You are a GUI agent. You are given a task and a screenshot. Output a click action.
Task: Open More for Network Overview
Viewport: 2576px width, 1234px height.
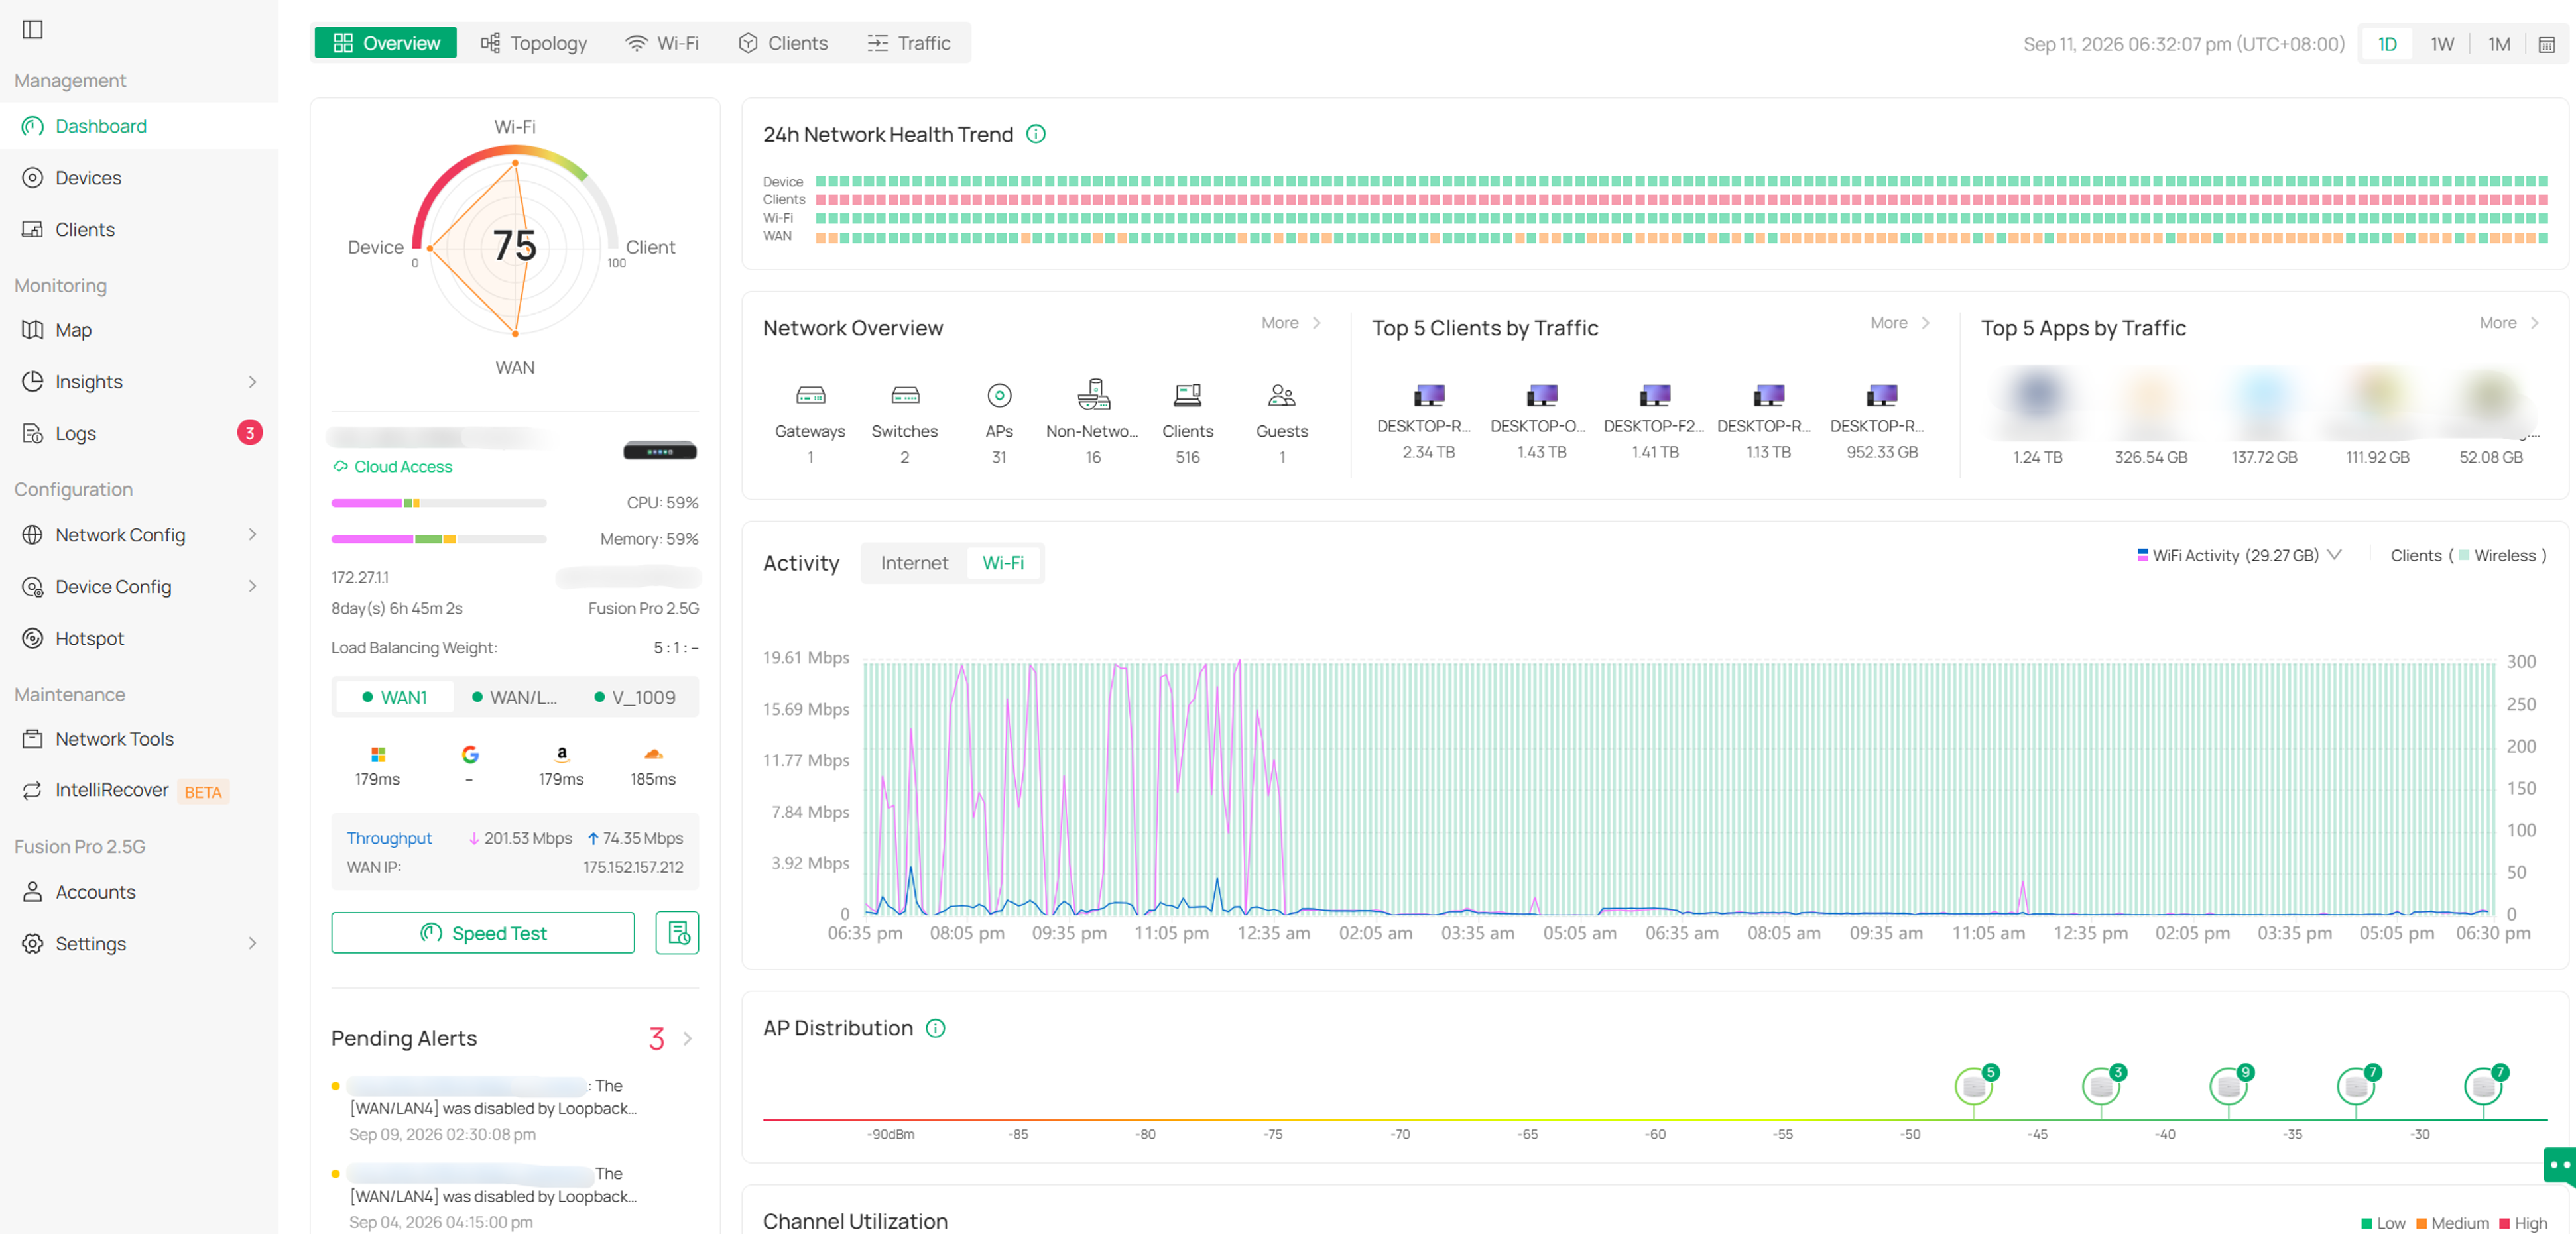click(x=1291, y=323)
